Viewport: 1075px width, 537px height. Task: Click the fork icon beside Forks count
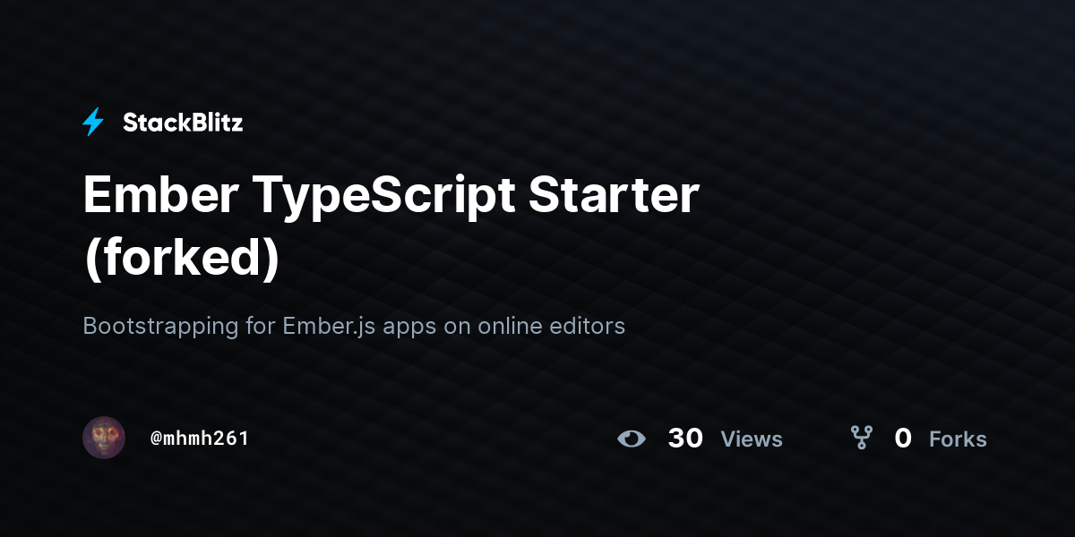[862, 438]
